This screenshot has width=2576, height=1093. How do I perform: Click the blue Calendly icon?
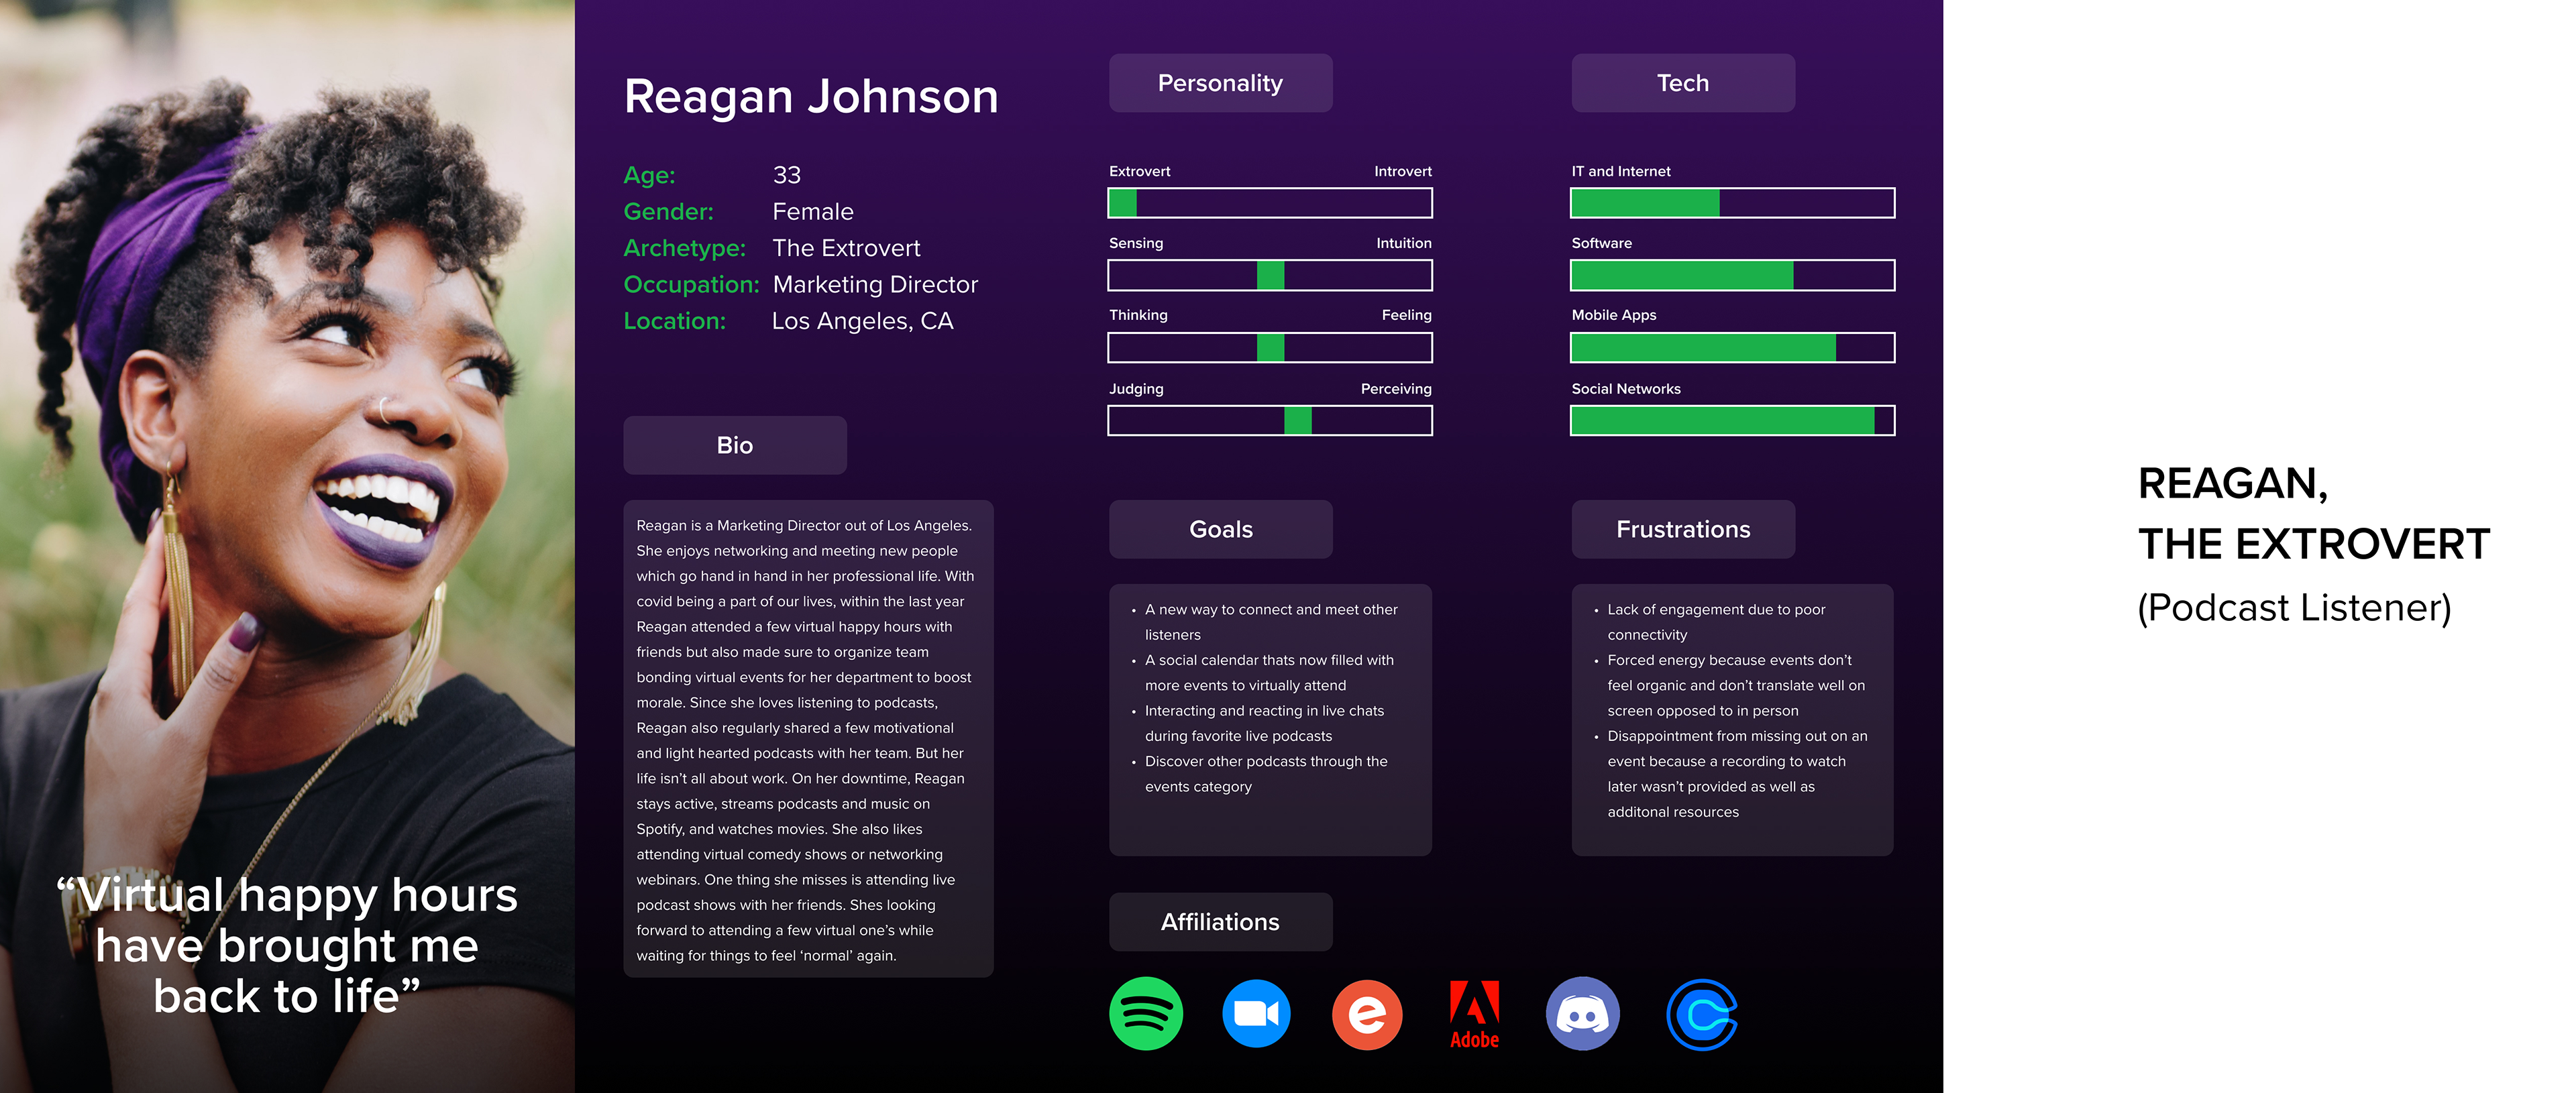tap(1701, 1014)
